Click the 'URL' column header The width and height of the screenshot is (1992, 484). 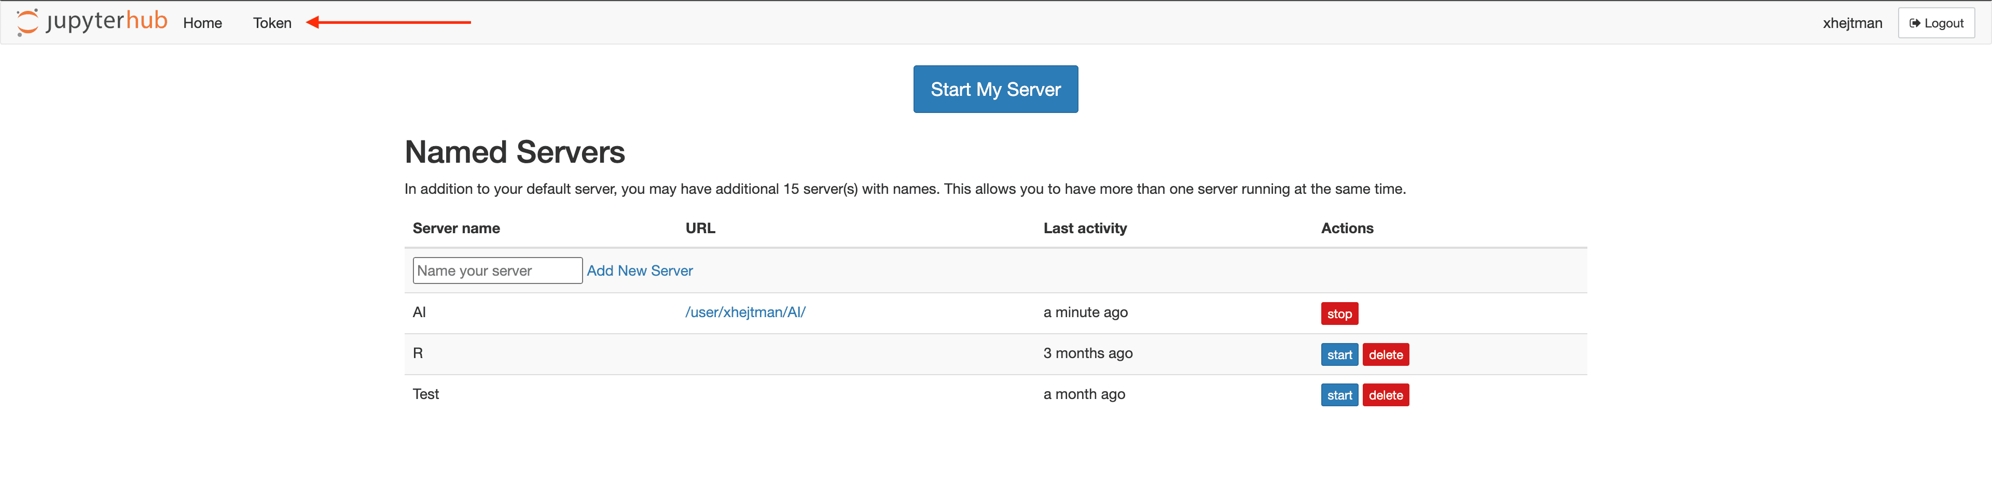pos(700,229)
